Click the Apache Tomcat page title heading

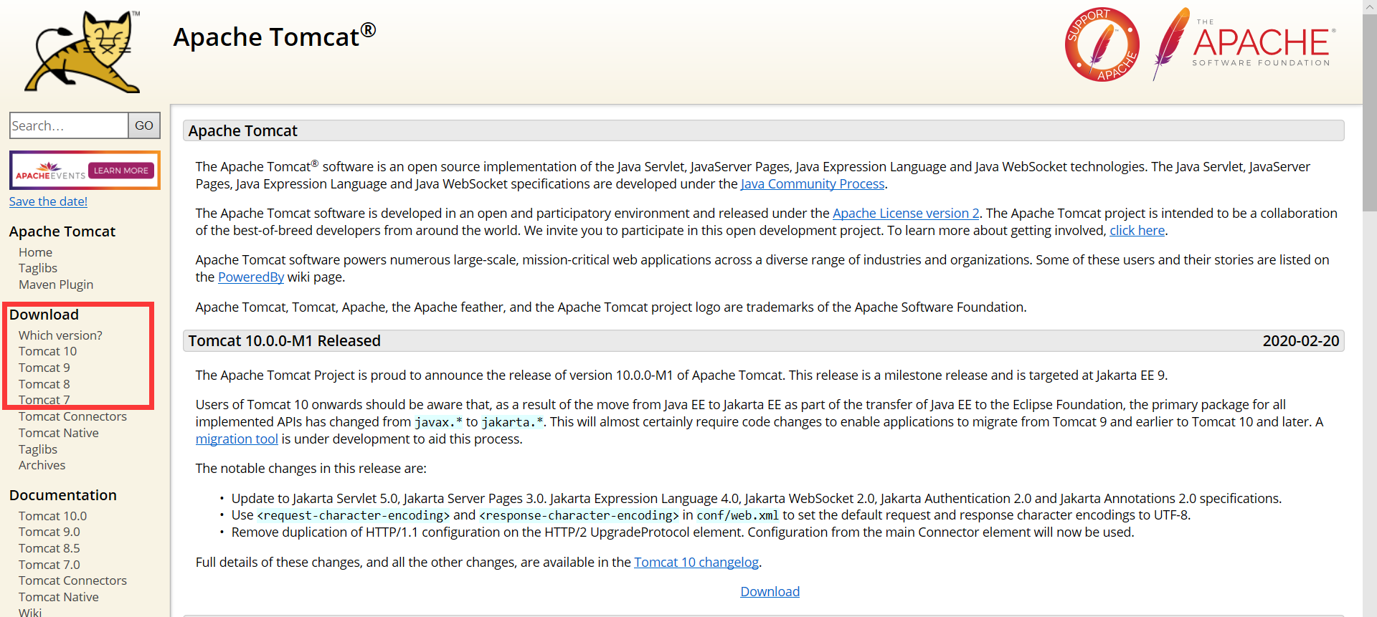point(274,37)
